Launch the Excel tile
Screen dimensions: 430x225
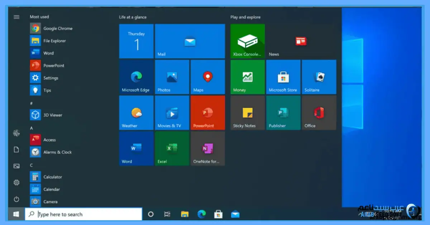172,148
